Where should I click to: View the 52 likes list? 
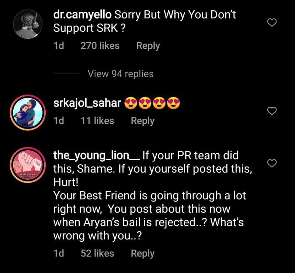pyautogui.click(x=97, y=253)
